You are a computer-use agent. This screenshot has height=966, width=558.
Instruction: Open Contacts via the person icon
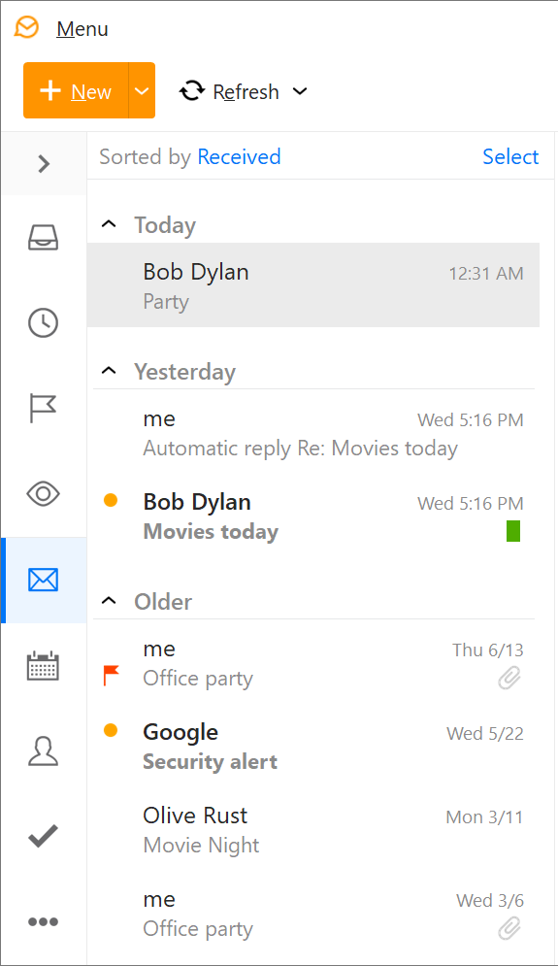point(43,751)
